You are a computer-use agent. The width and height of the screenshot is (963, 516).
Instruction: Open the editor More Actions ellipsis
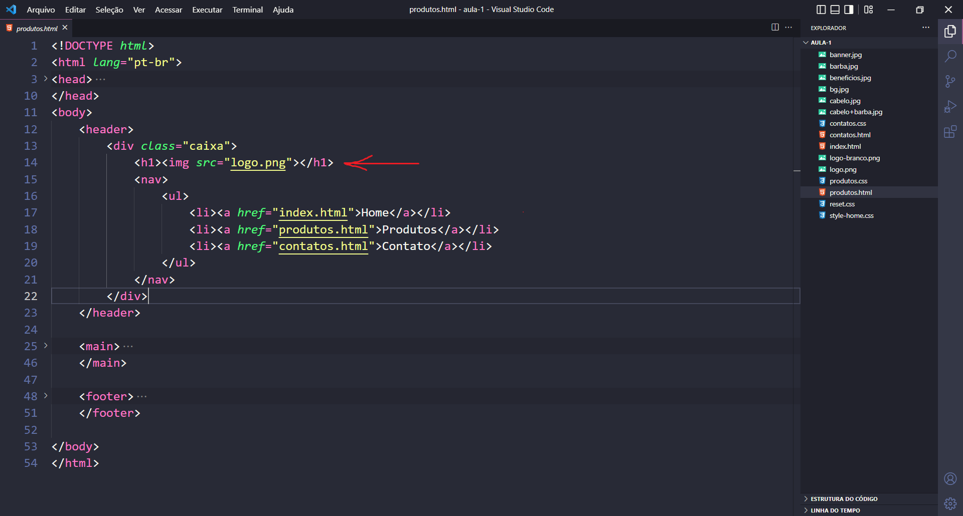(788, 27)
